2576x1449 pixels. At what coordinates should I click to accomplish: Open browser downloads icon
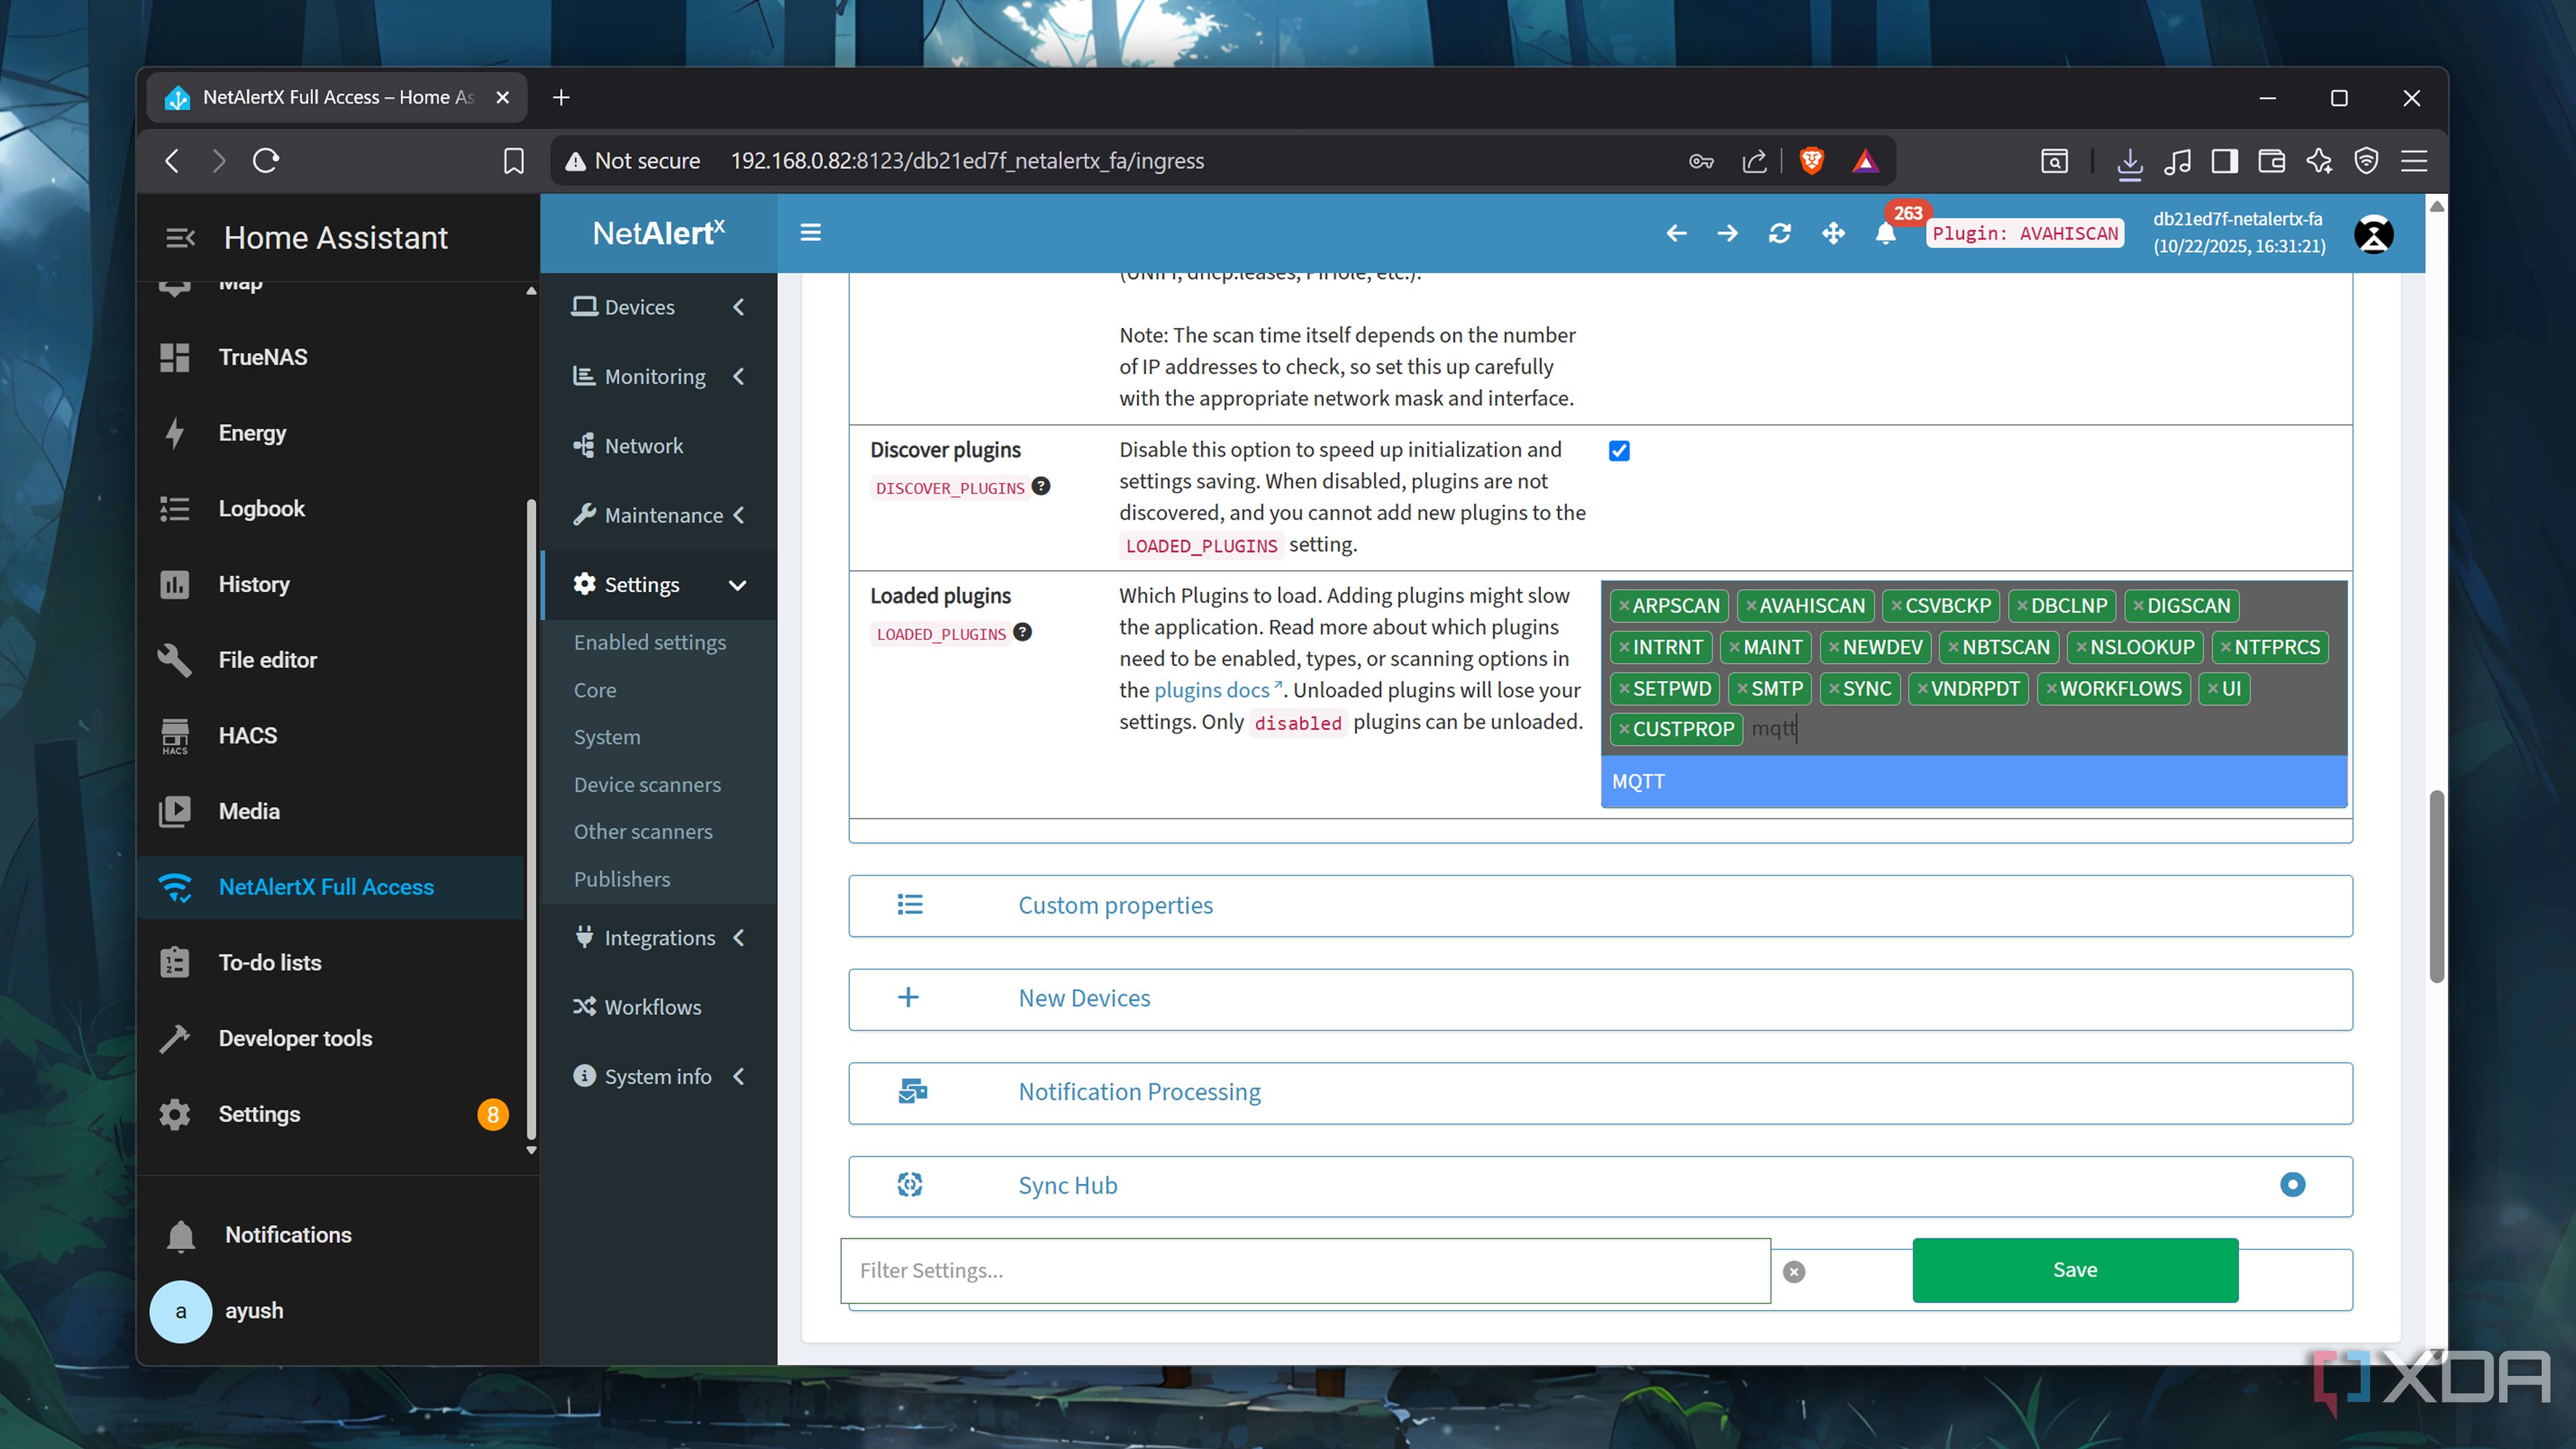2129,161
